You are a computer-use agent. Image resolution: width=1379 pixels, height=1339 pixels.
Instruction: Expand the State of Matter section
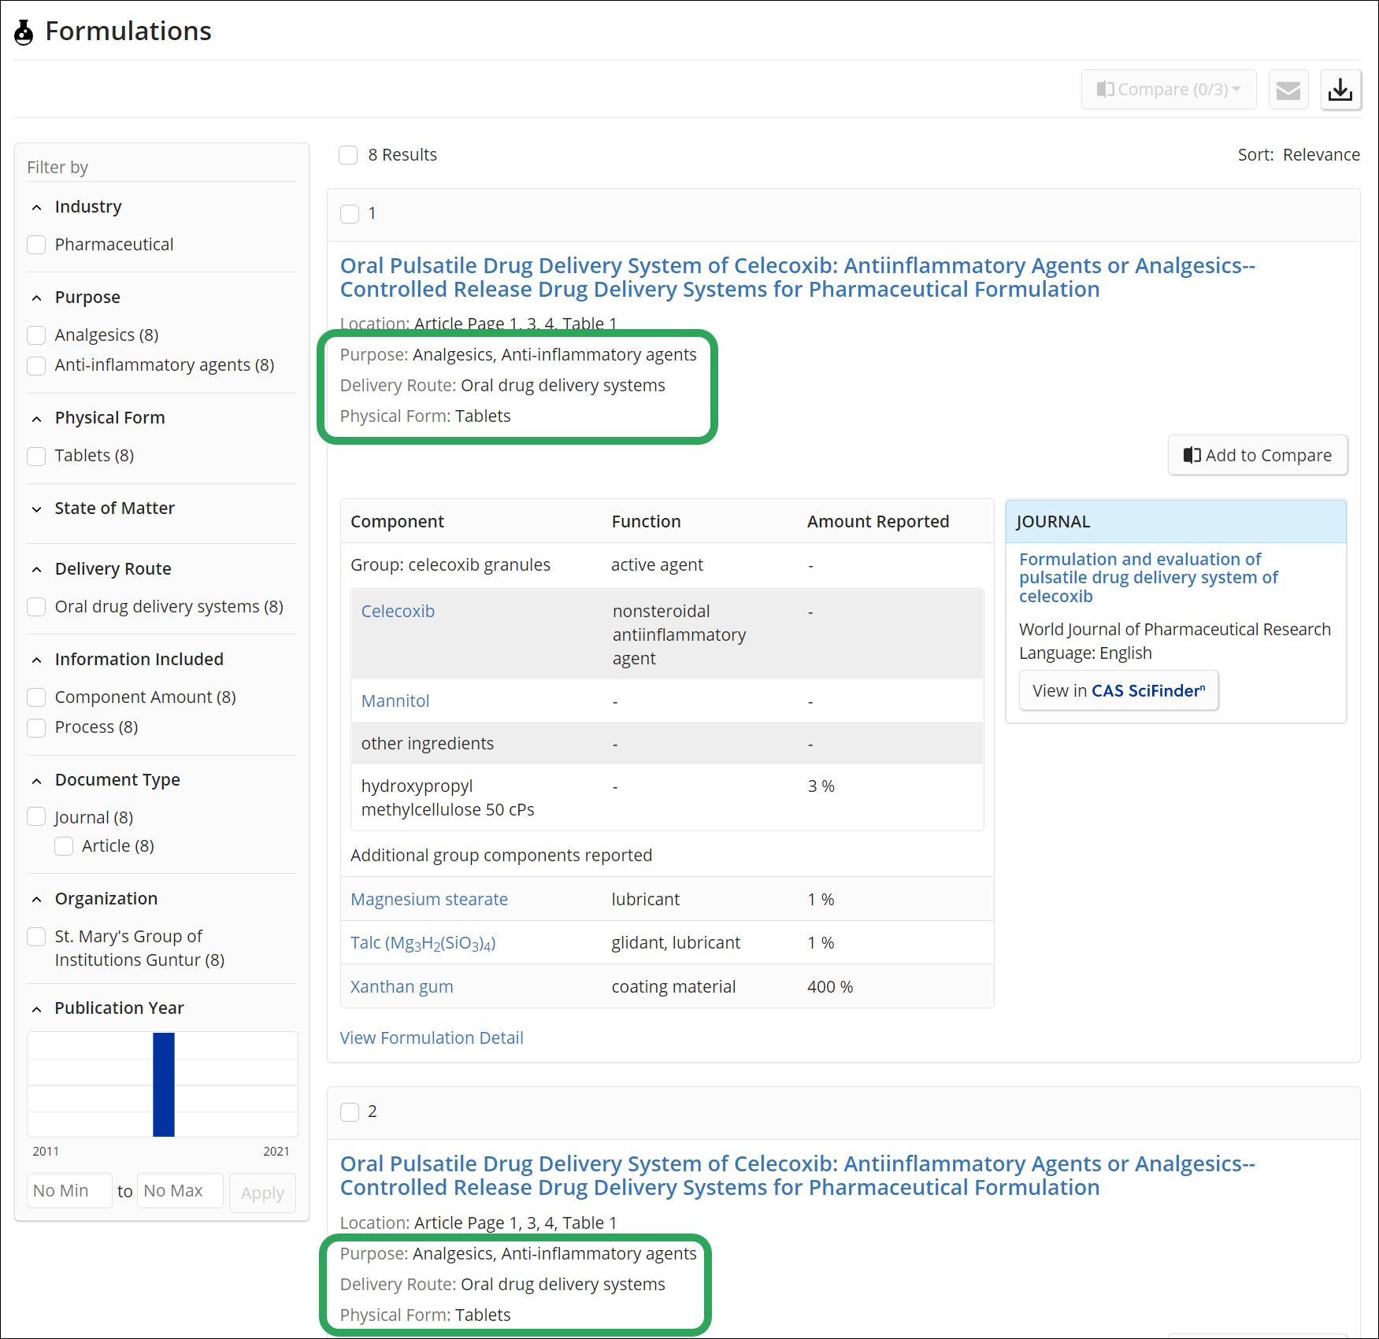(x=37, y=509)
